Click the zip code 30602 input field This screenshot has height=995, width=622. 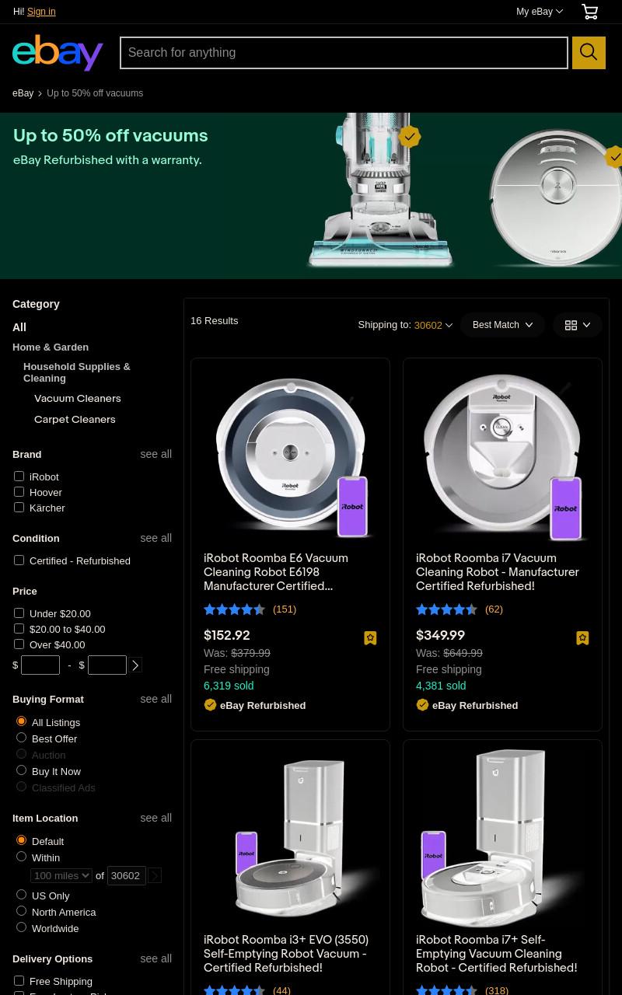pos(126,876)
